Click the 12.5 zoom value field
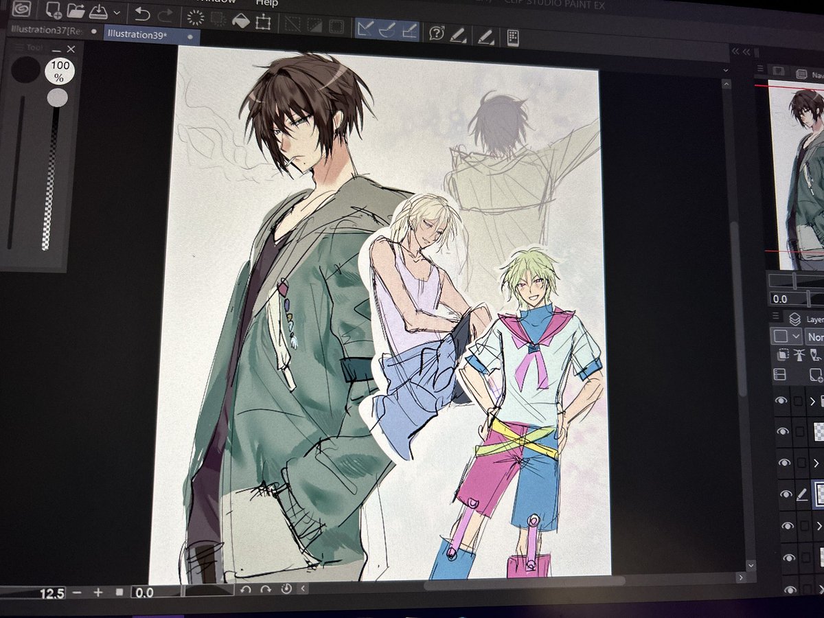This screenshot has width=824, height=618. 33,593
